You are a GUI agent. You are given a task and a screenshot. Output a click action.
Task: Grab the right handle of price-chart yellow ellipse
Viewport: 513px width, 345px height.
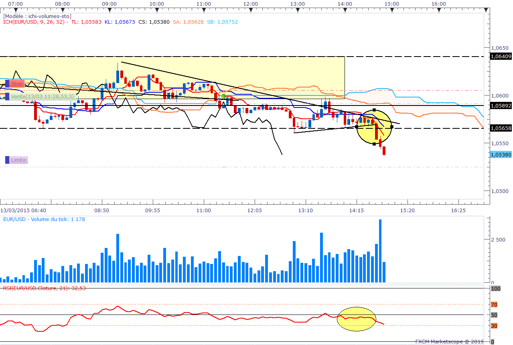[391, 127]
